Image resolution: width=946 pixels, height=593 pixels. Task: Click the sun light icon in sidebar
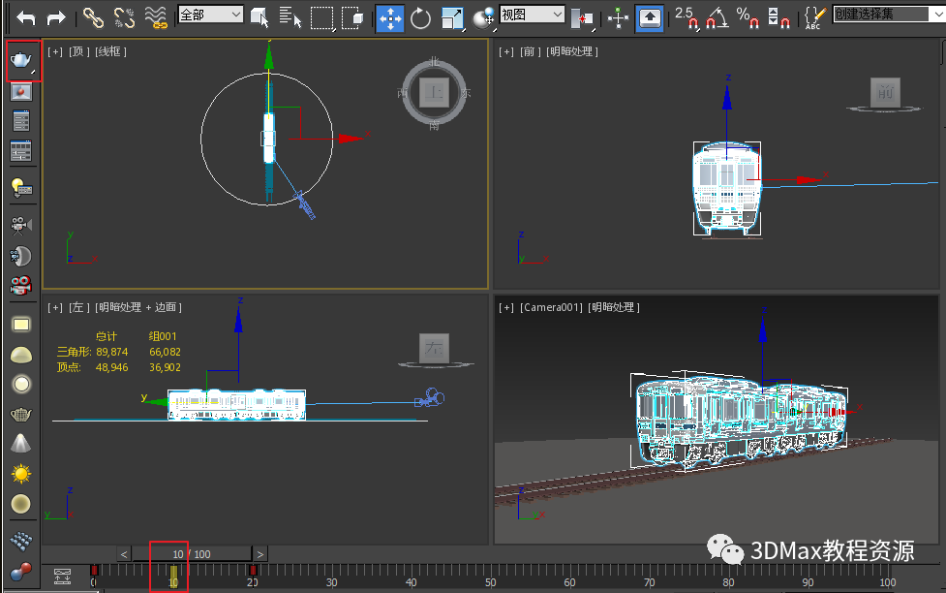point(20,474)
